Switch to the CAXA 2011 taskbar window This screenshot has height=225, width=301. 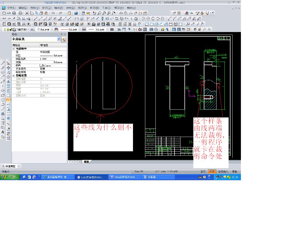(91, 177)
